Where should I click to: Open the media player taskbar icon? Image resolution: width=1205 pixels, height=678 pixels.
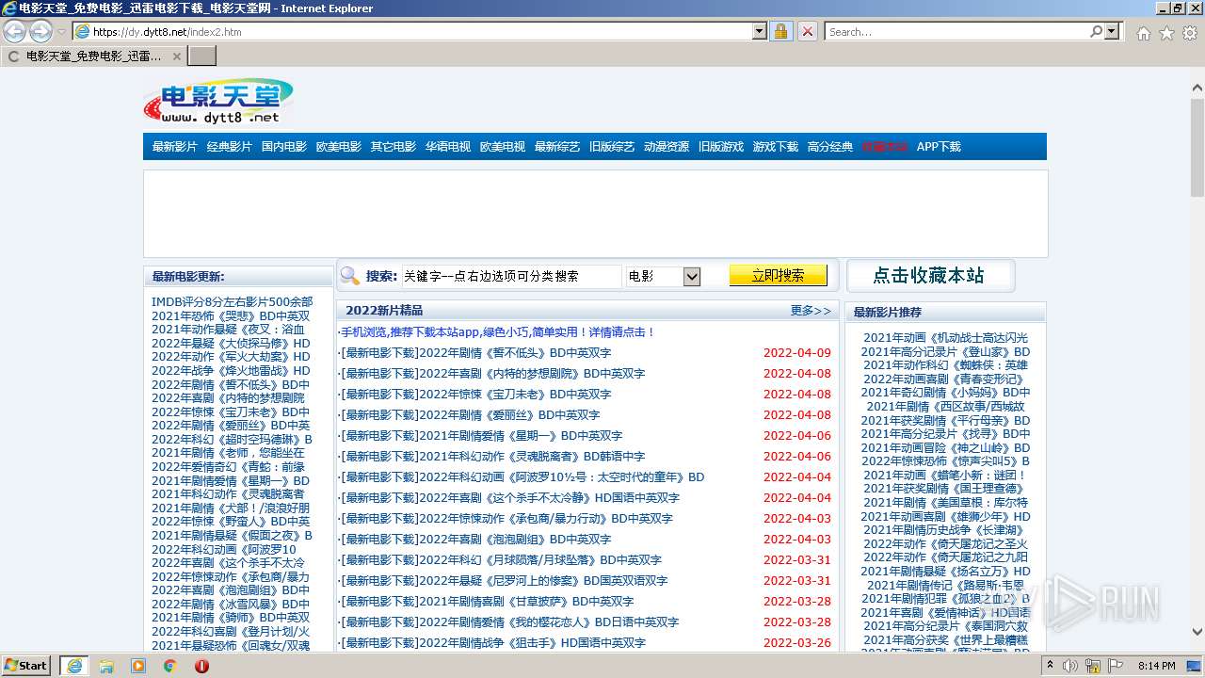(138, 666)
